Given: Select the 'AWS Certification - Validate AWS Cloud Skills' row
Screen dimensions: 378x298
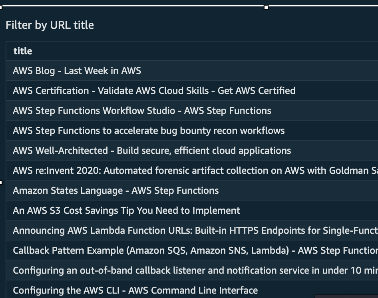Looking at the screenshot, I should [192, 91].
